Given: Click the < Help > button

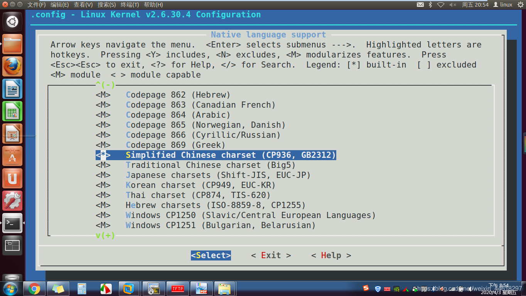Looking at the screenshot, I should pyautogui.click(x=331, y=255).
